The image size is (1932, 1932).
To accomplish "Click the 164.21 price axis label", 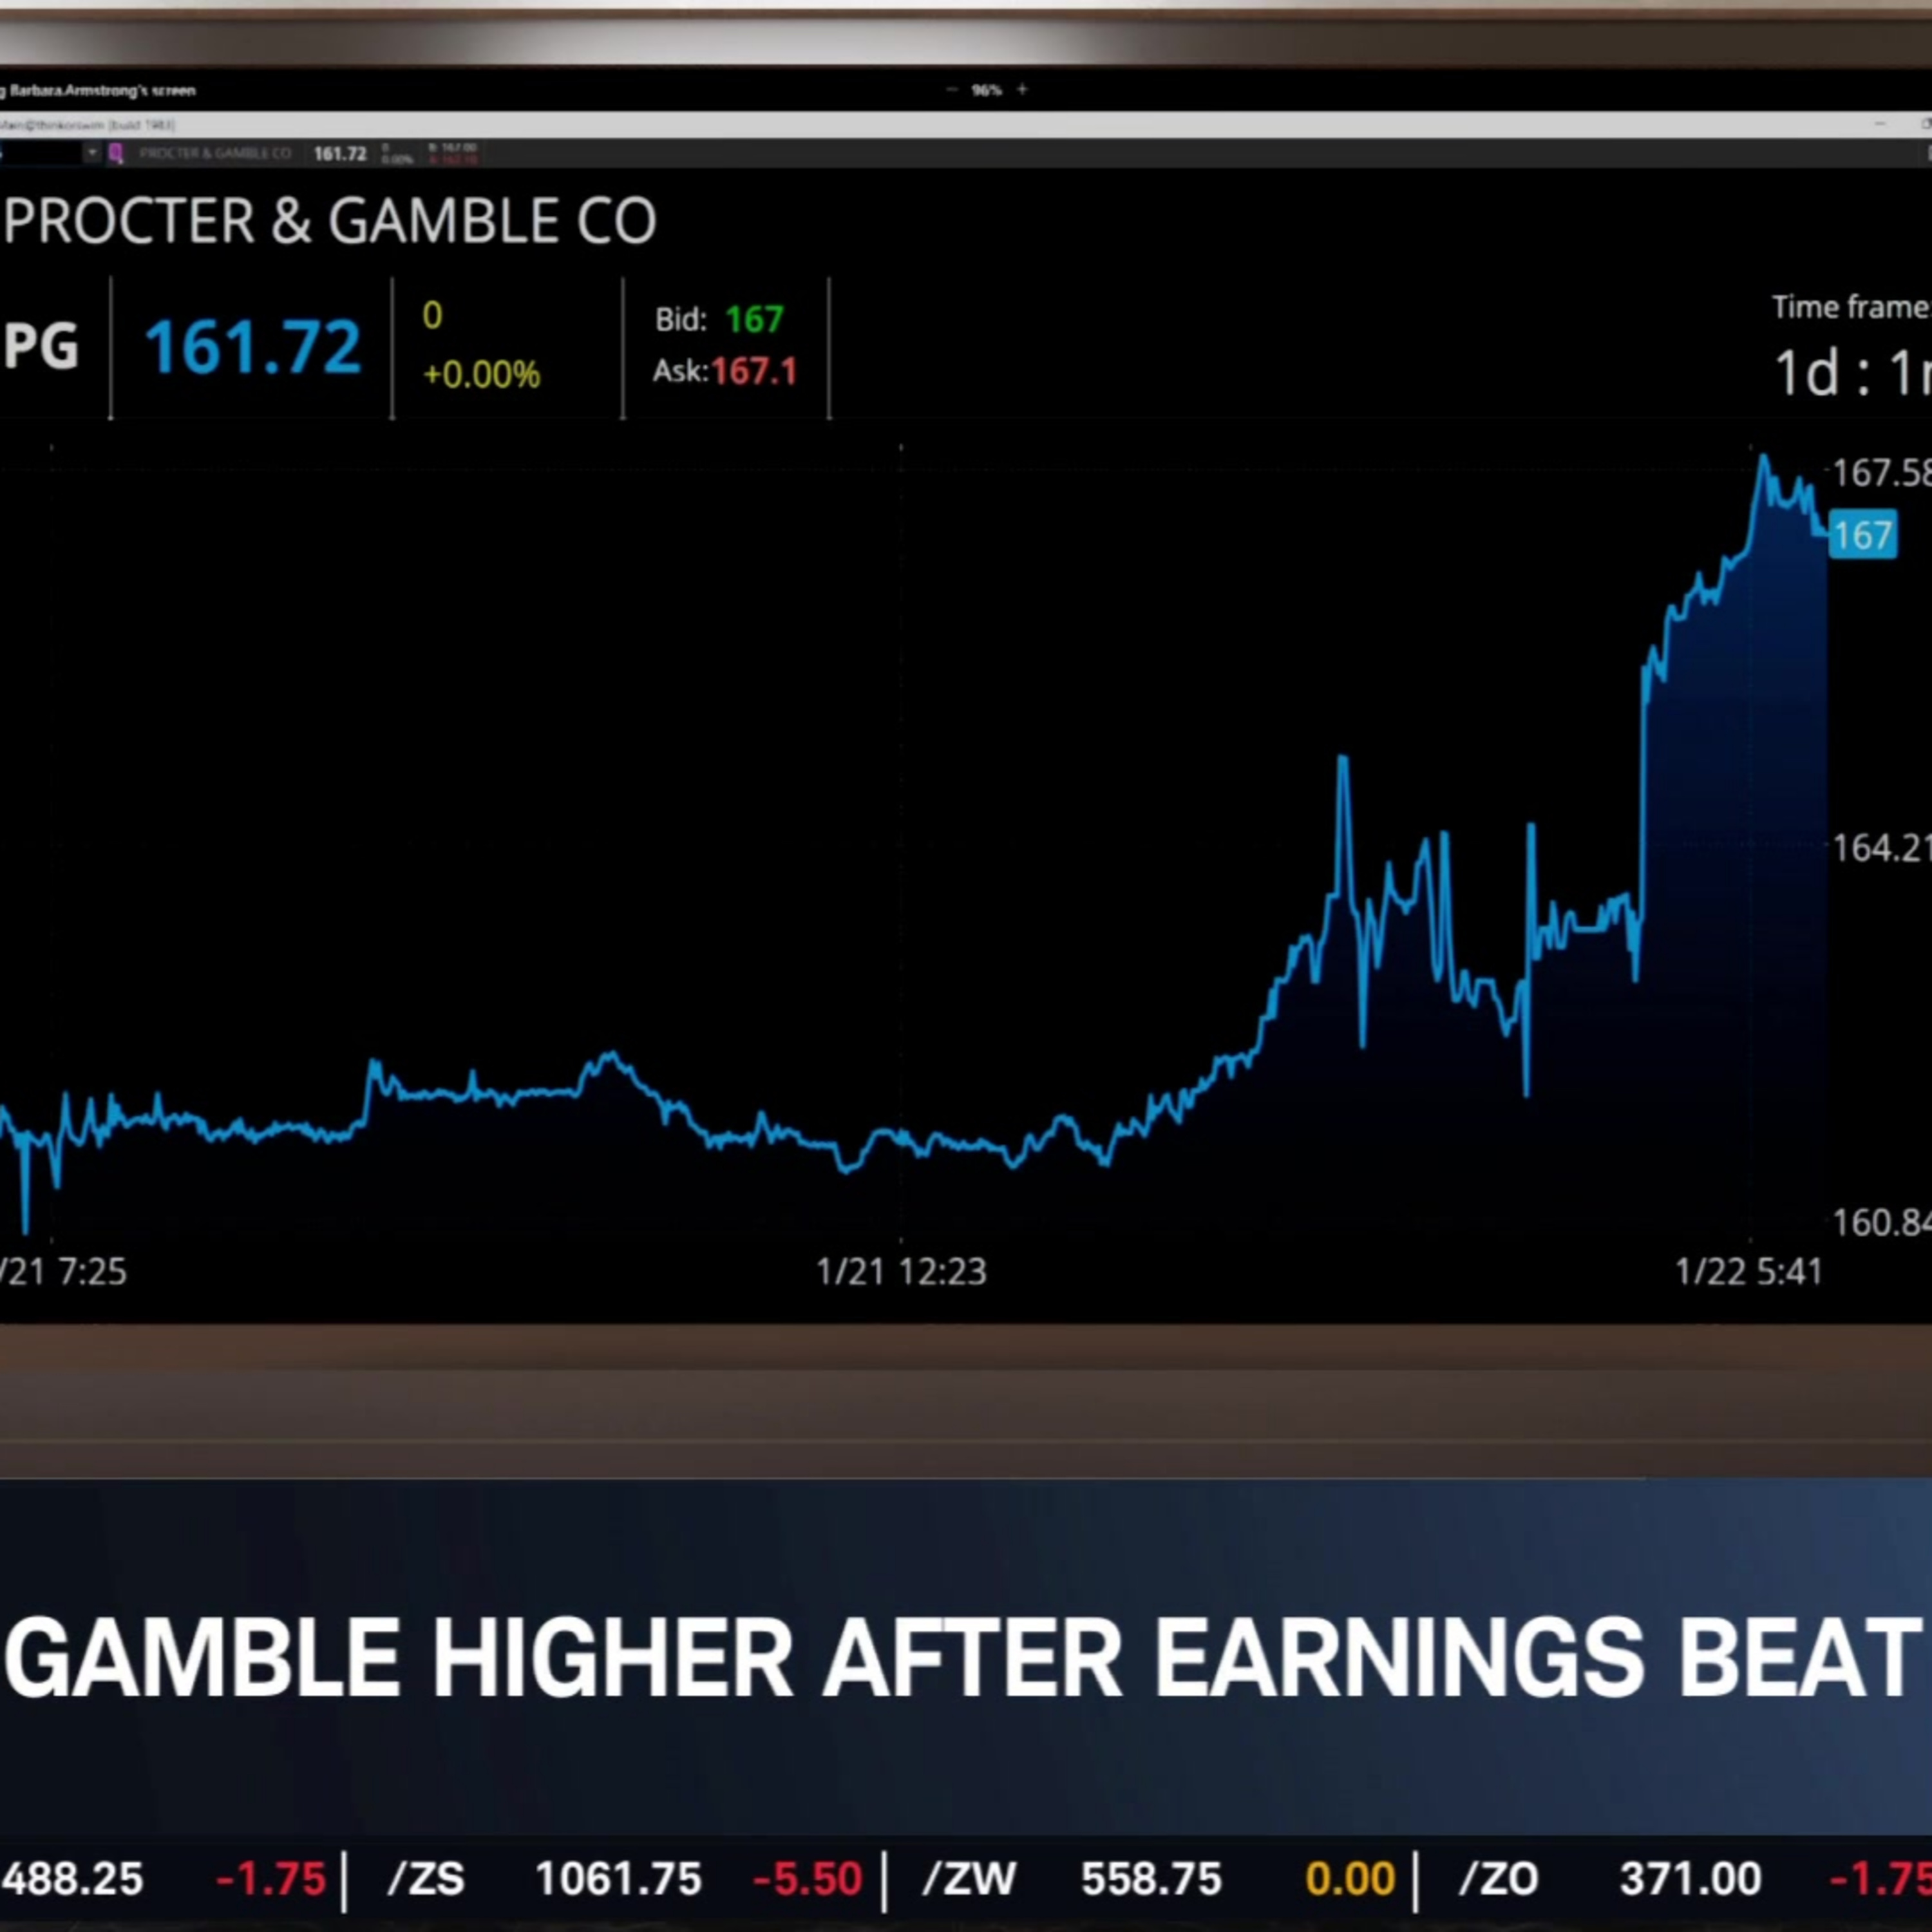I will 1881,848.
